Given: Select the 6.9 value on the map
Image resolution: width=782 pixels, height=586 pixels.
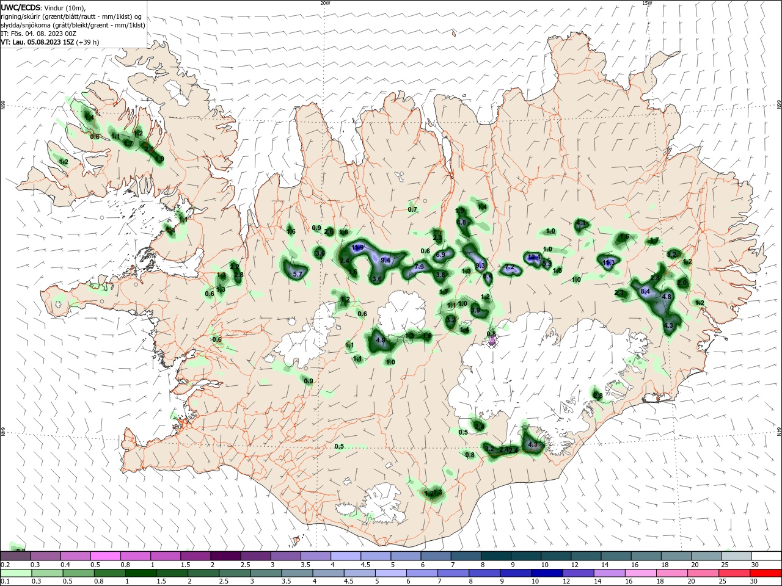Looking at the screenshot, I should 440,255.
